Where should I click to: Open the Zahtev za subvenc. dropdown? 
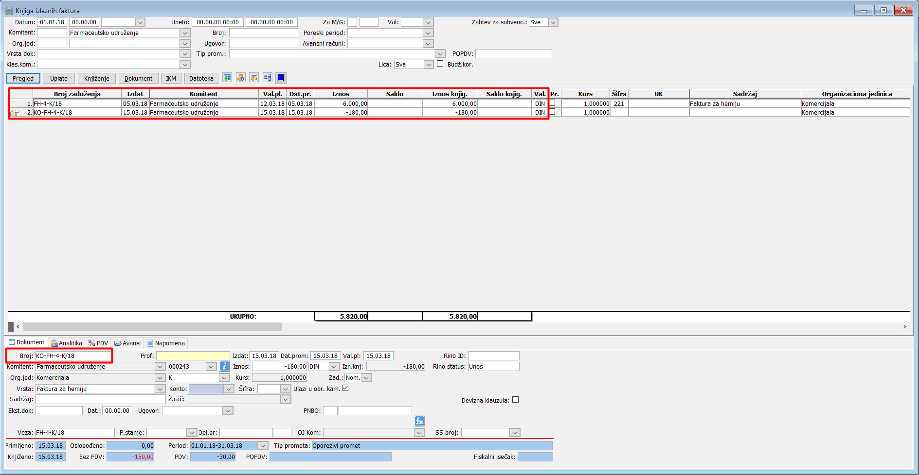pyautogui.click(x=553, y=22)
